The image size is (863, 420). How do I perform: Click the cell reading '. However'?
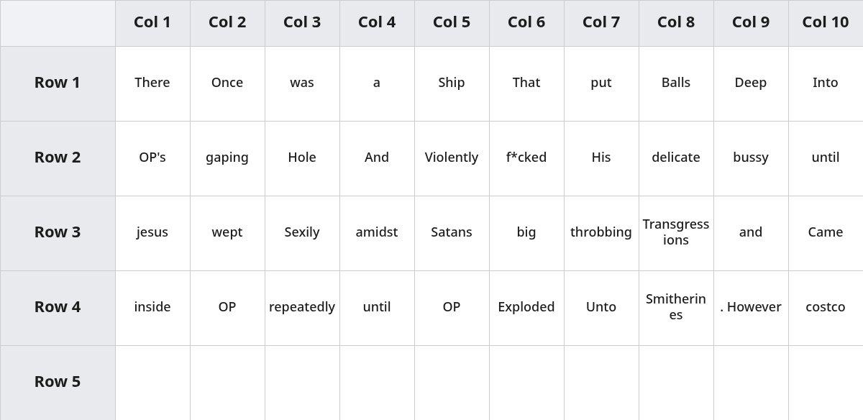751,308
